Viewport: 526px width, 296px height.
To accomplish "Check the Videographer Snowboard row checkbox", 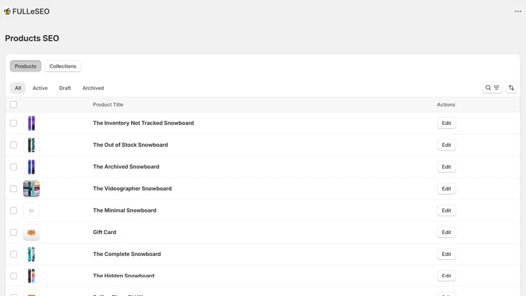I will (13, 189).
